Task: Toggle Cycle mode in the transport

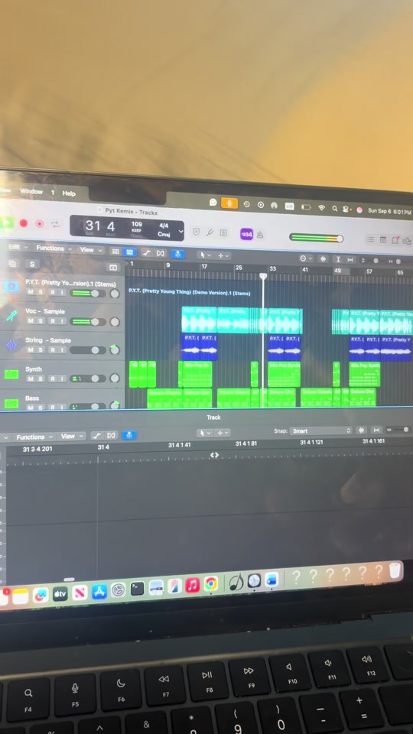Action: (x=56, y=225)
